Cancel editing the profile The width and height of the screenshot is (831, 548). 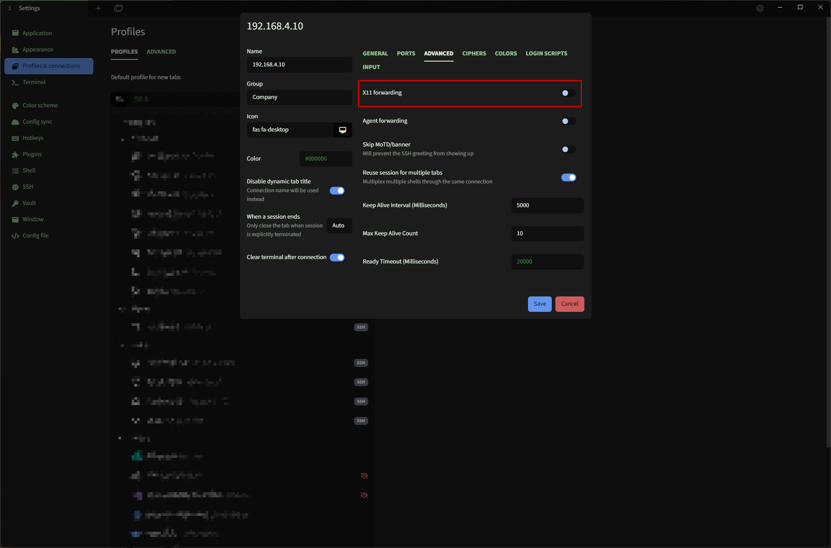pos(569,304)
